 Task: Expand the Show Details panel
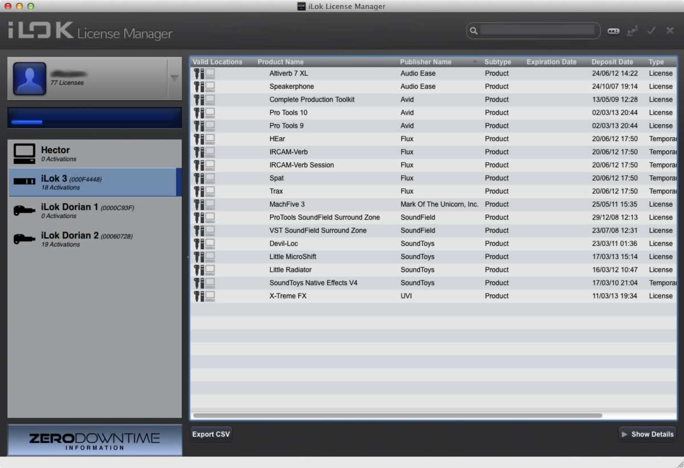(647, 434)
